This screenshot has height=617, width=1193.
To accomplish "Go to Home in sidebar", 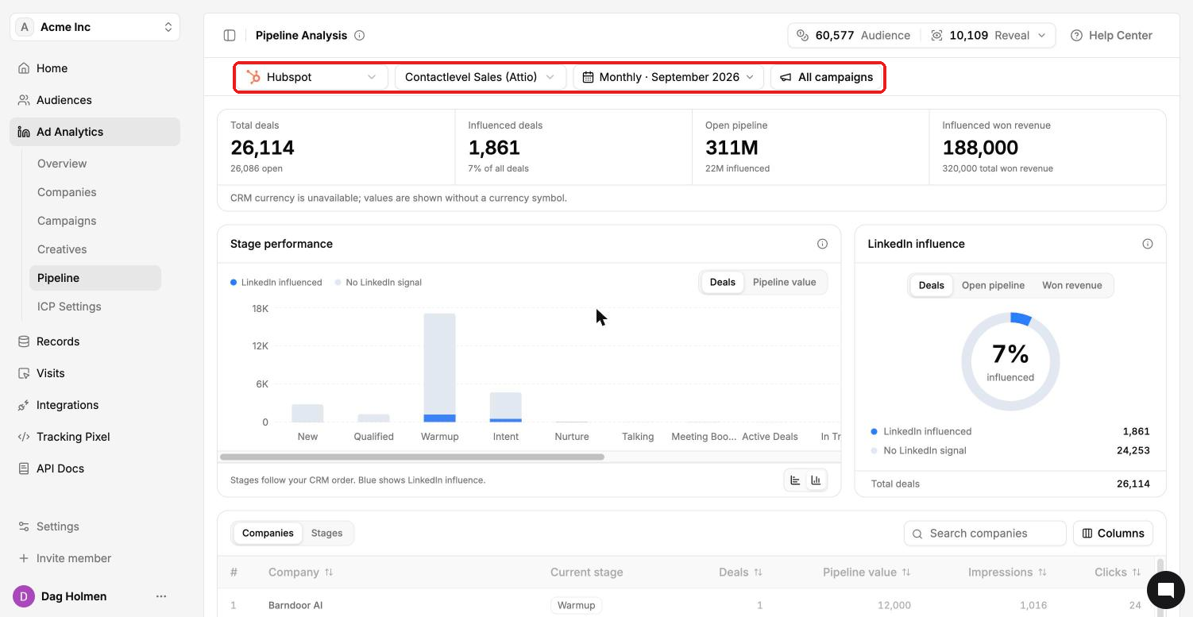I will click(x=95, y=68).
